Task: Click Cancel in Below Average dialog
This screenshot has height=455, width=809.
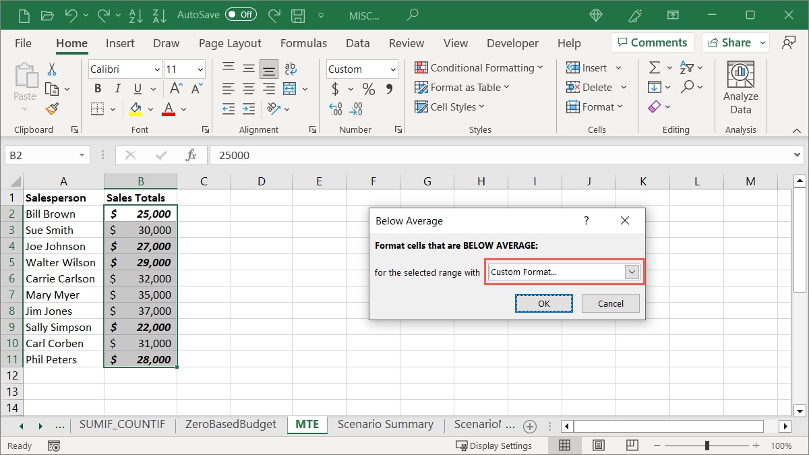Action: click(x=610, y=303)
